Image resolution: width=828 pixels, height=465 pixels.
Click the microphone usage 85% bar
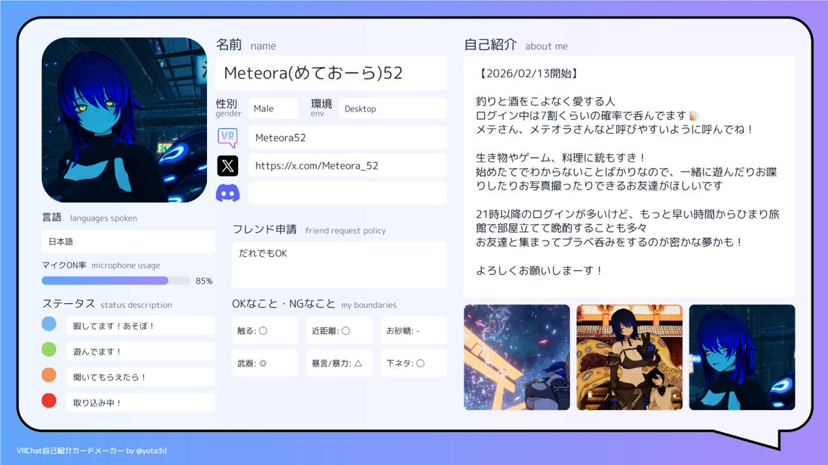click(x=116, y=280)
